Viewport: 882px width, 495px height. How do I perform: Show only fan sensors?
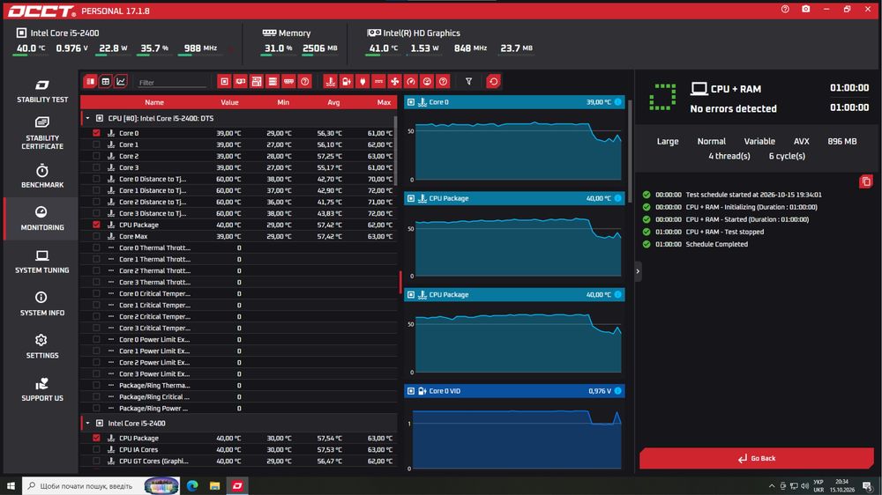(395, 81)
